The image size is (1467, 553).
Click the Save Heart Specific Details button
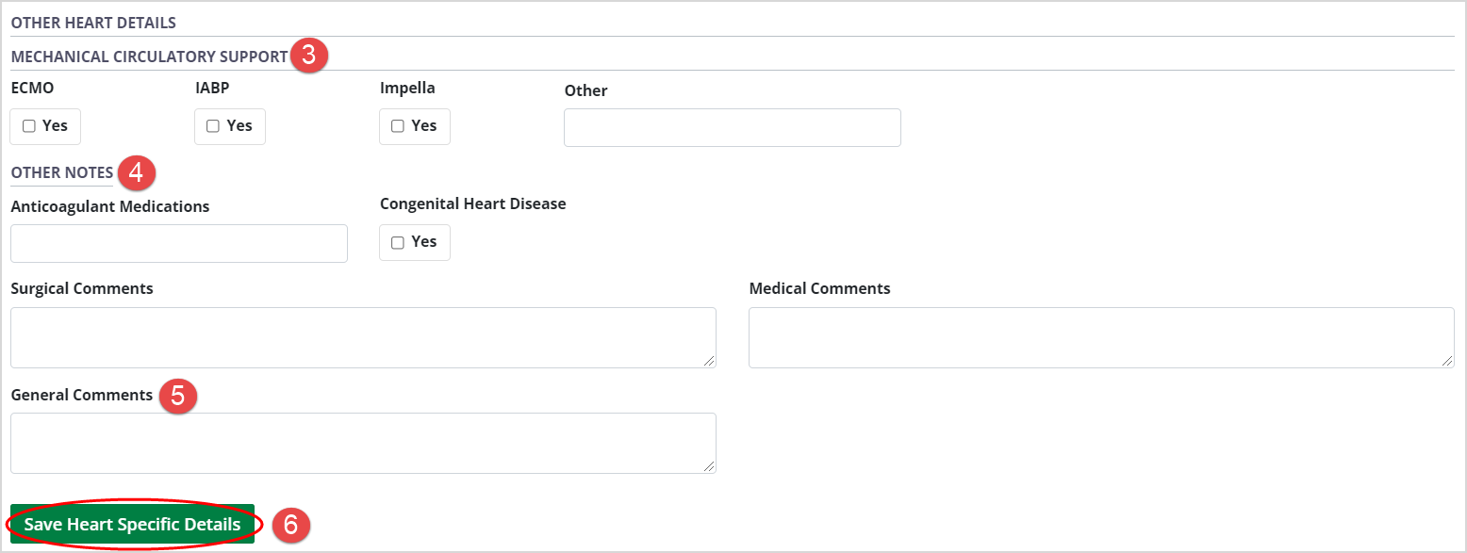133,524
